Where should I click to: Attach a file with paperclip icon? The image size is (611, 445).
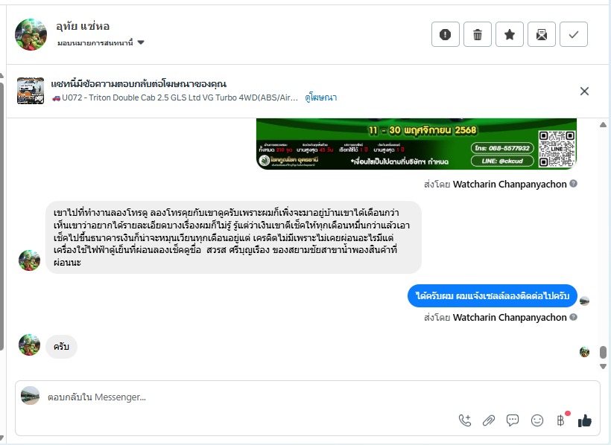tap(489, 420)
